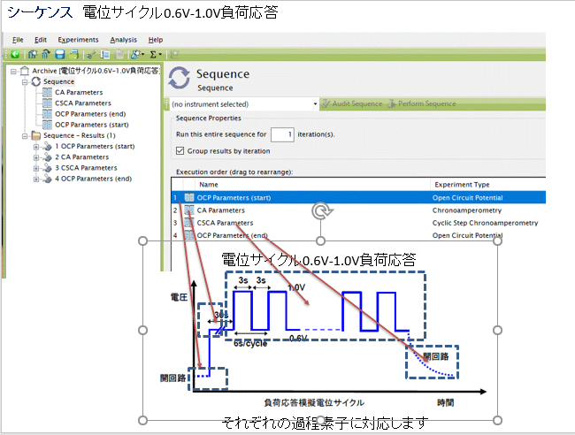Click the icon beside CSCA Parameters in tree

click(47, 103)
